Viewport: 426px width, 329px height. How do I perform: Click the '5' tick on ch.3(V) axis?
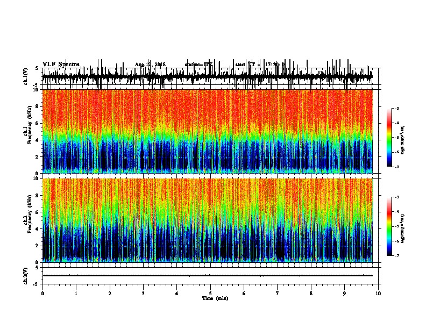tap(37, 268)
